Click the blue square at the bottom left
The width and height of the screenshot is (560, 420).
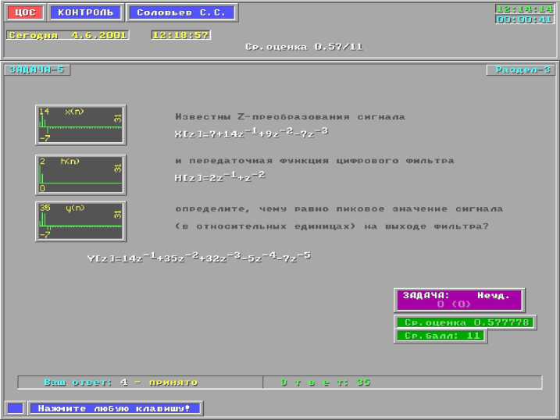click(16, 408)
